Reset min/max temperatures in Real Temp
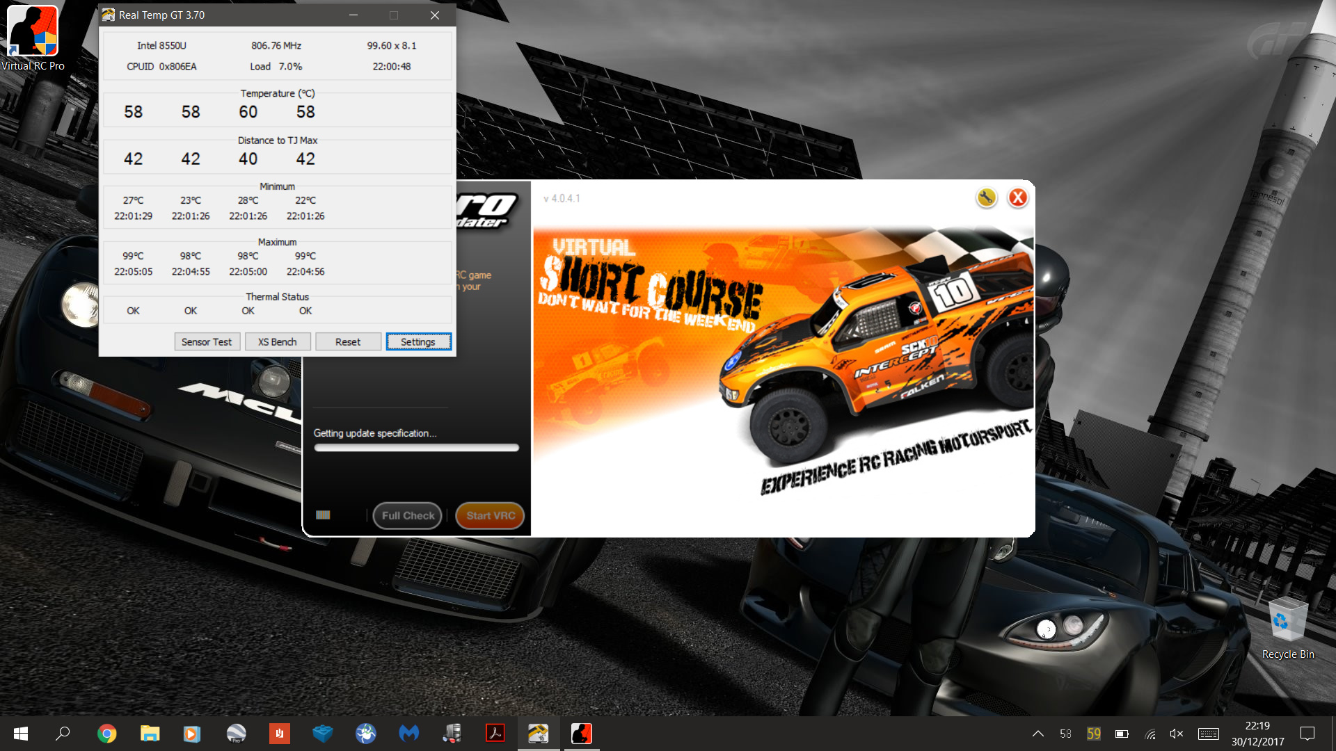 pos(348,341)
